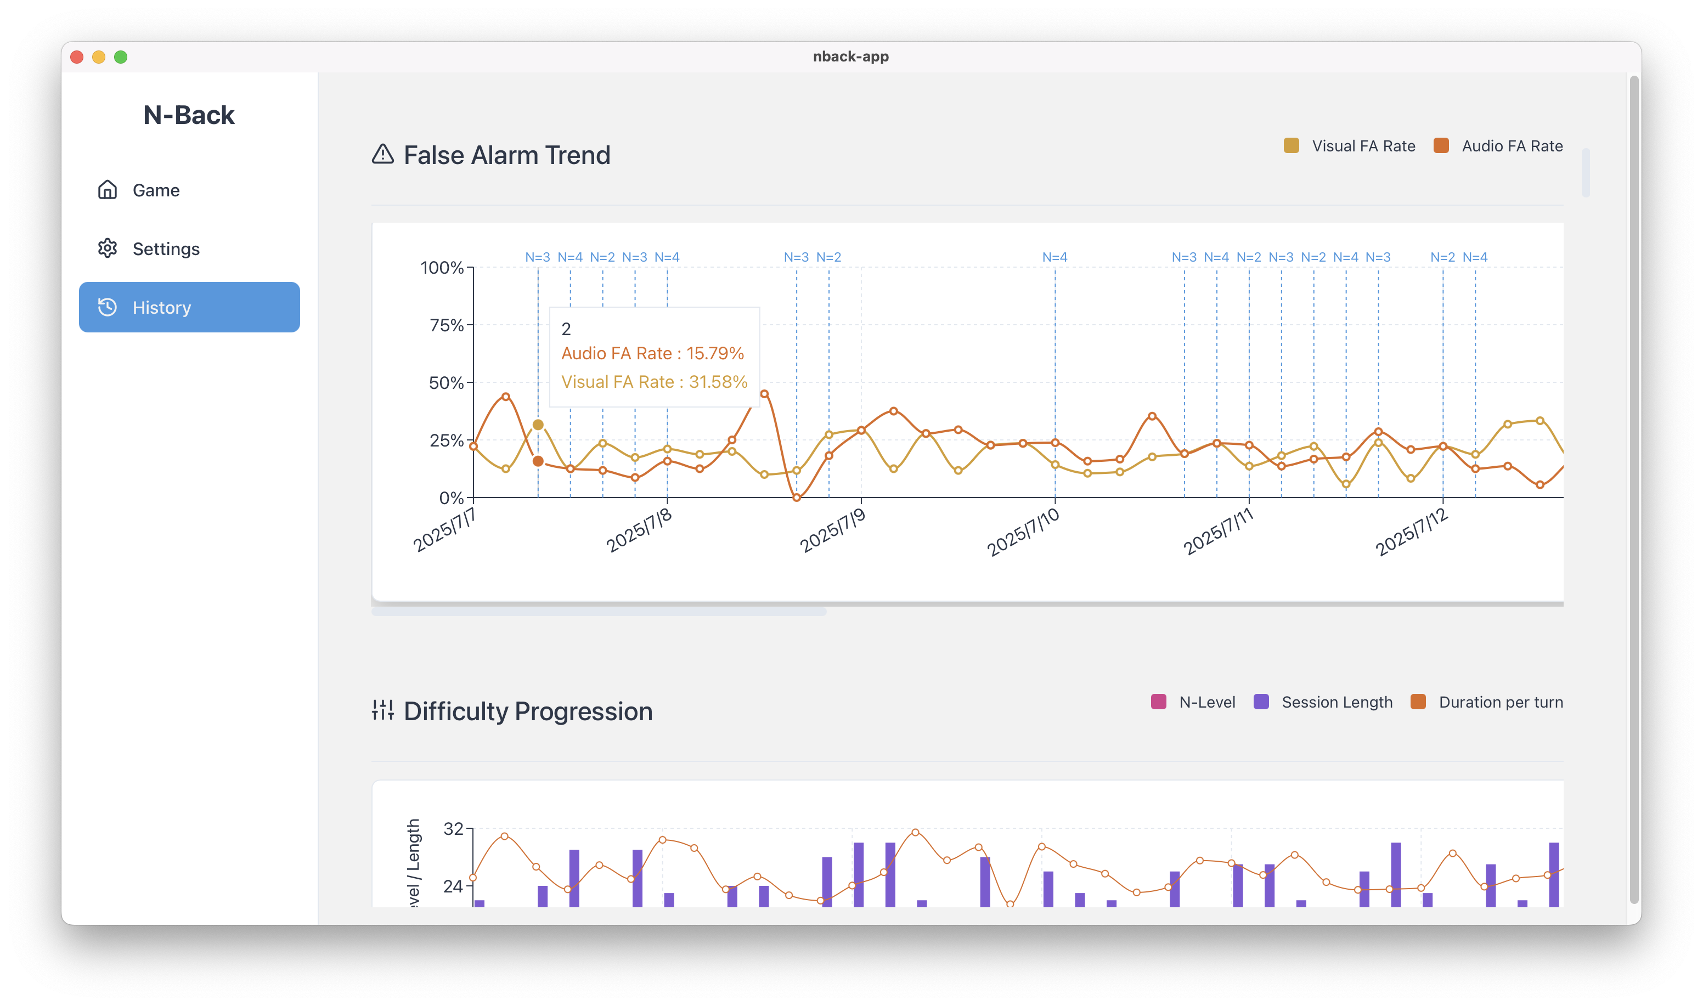Click the yellow macOS minimize window button
The width and height of the screenshot is (1703, 1006).
point(99,57)
